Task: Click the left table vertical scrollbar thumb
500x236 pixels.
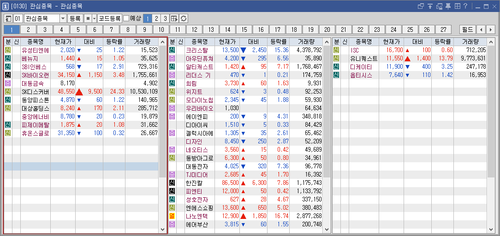Action: click(163, 112)
